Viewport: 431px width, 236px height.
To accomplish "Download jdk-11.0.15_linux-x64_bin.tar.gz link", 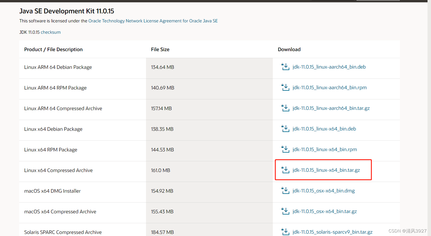I will (326, 170).
